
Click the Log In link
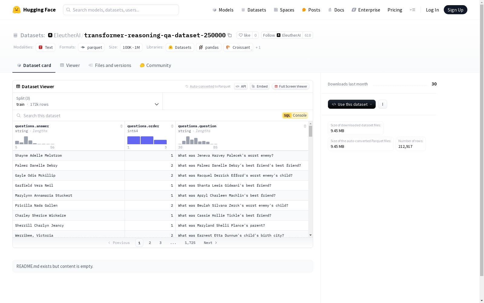coord(432,10)
